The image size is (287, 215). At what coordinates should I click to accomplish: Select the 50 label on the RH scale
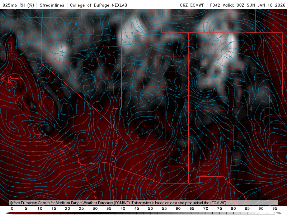[x=150, y=209]
